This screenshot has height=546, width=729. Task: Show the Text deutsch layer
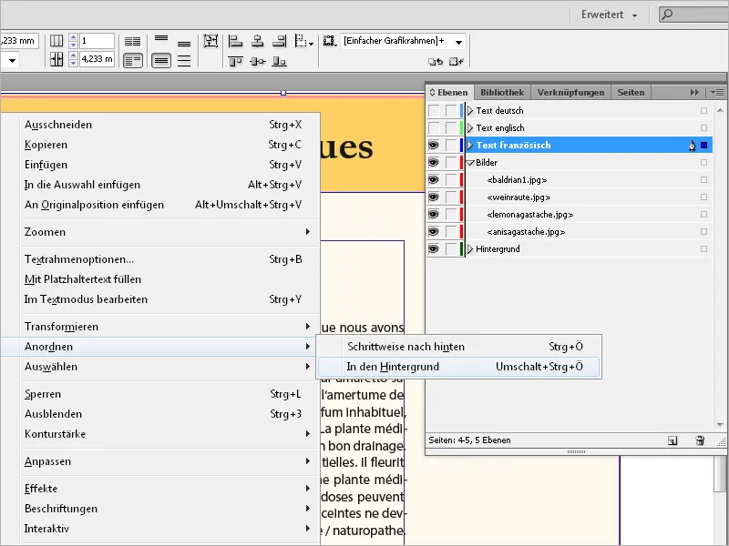[434, 110]
